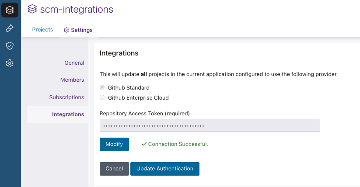The height and width of the screenshot is (187, 360).
Task: Open the gear settings icon in sidebar
Action: click(x=10, y=63)
